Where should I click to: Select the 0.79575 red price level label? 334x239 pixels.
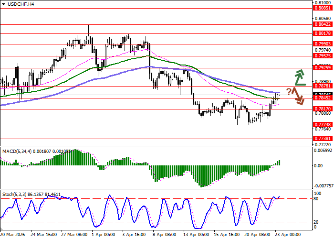point(323,56)
